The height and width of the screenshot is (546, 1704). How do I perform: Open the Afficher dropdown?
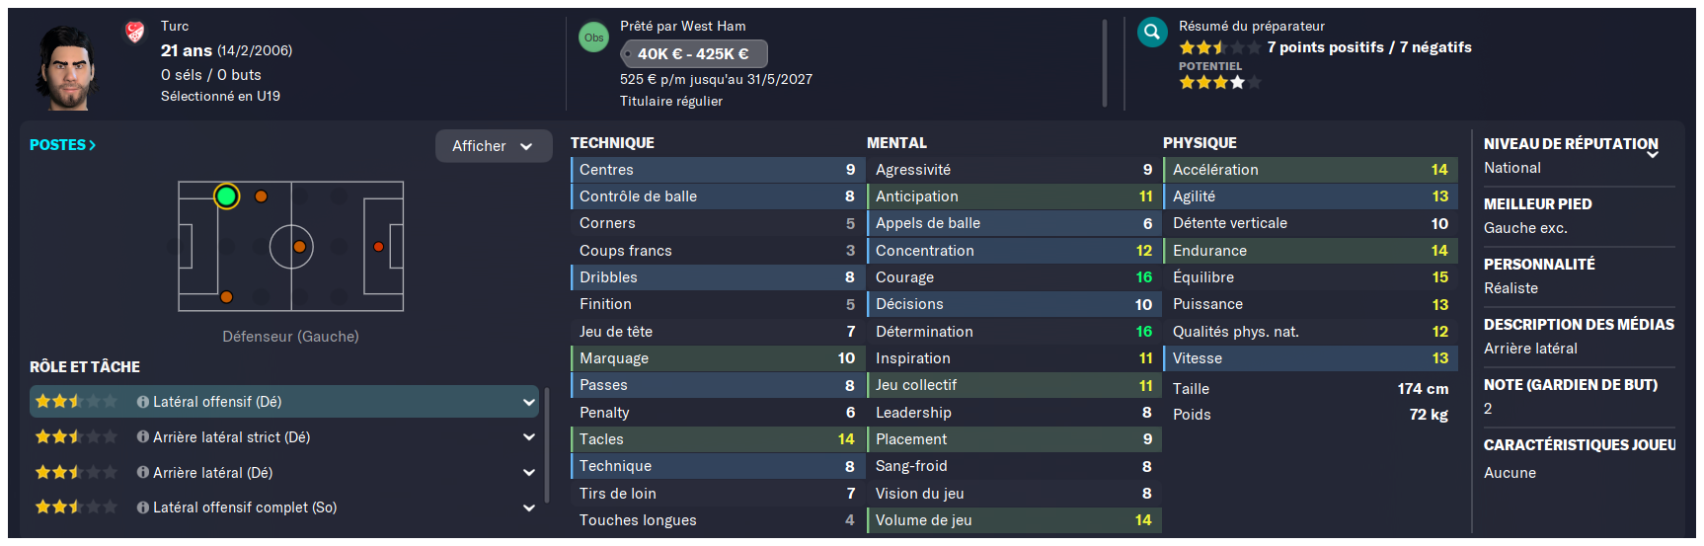click(494, 146)
